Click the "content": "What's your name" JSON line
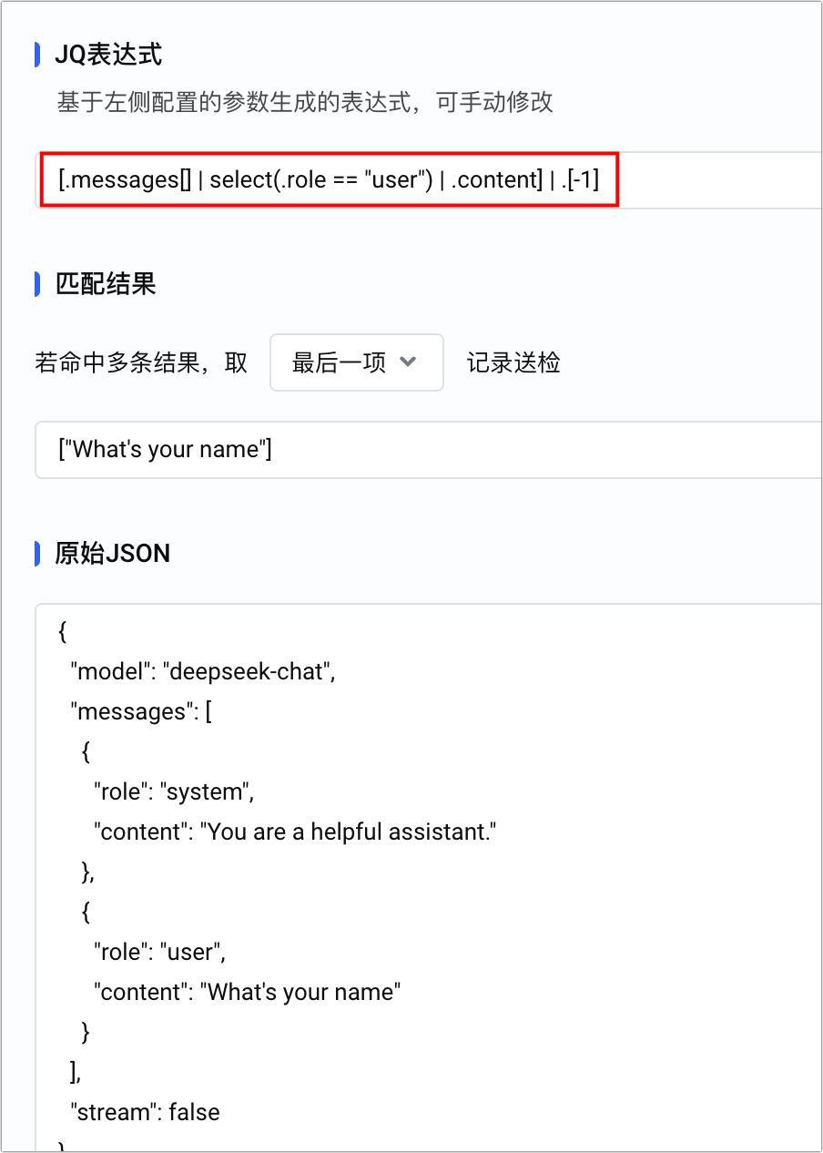 [x=247, y=992]
